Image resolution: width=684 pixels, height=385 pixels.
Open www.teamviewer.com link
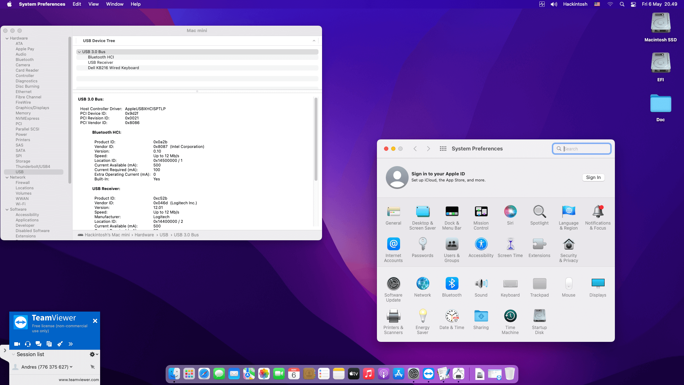[79, 380]
